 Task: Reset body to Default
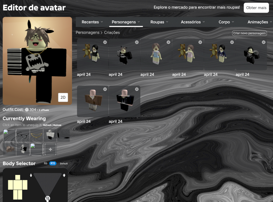[64, 163]
